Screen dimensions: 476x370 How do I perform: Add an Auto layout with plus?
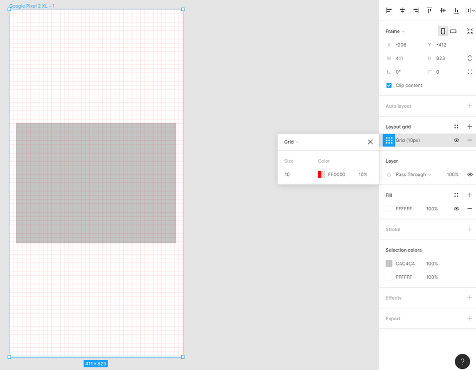point(470,106)
